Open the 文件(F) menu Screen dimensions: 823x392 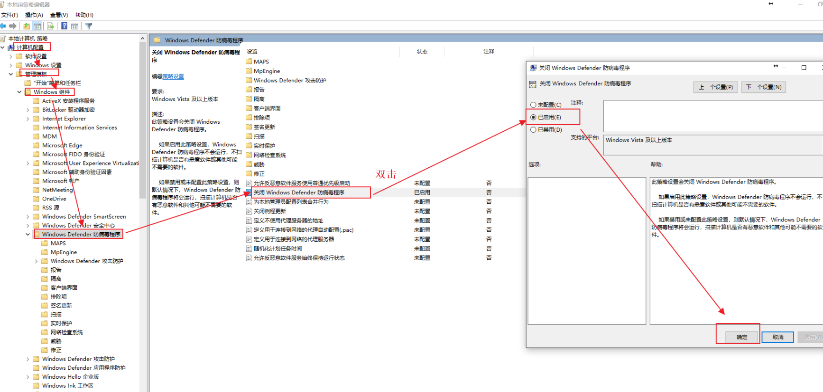9,15
